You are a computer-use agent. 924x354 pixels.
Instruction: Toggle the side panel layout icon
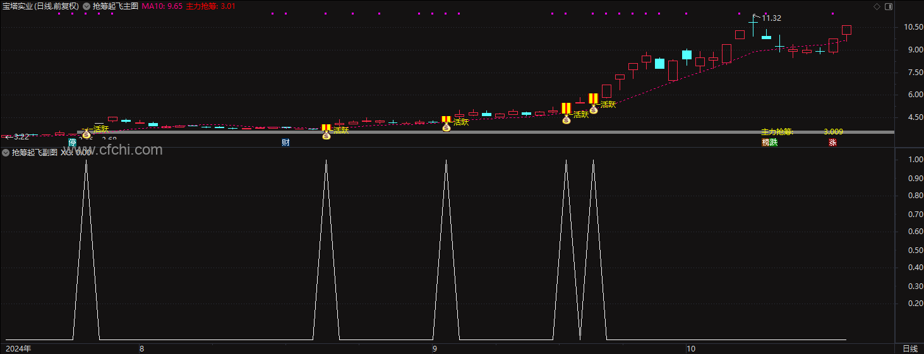point(888,6)
